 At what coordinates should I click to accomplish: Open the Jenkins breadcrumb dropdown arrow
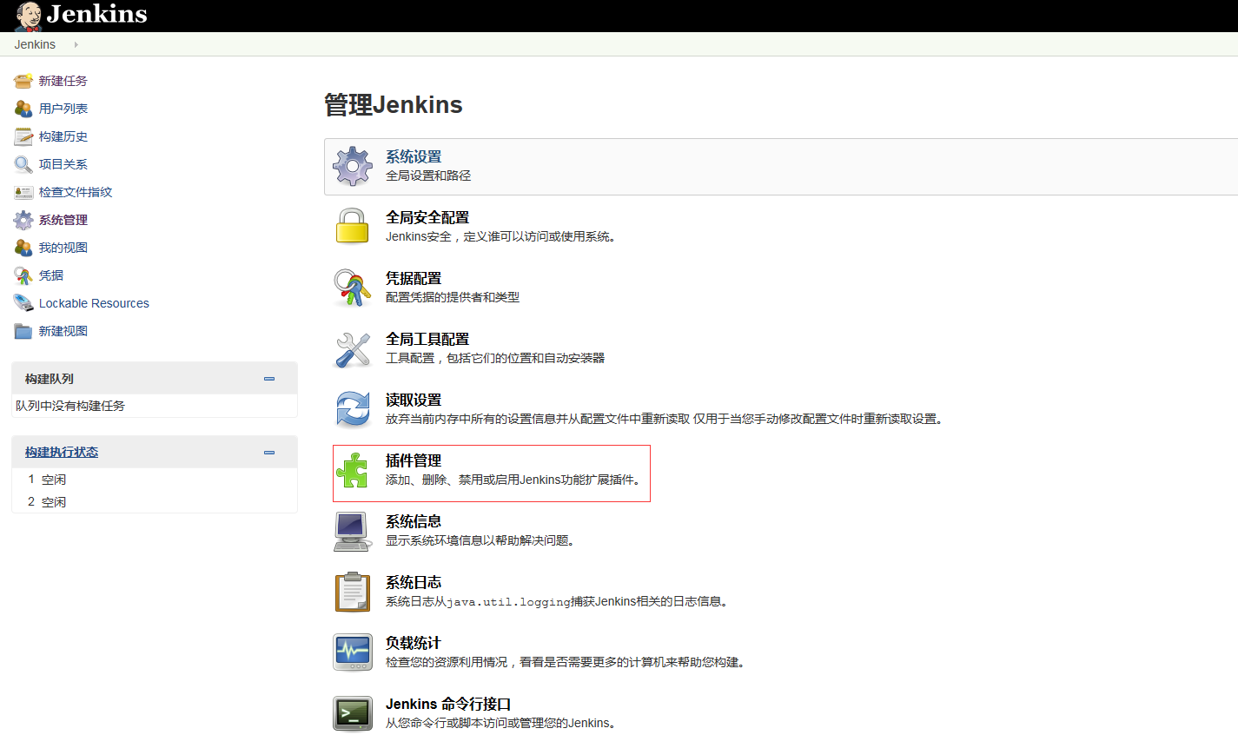[76, 44]
